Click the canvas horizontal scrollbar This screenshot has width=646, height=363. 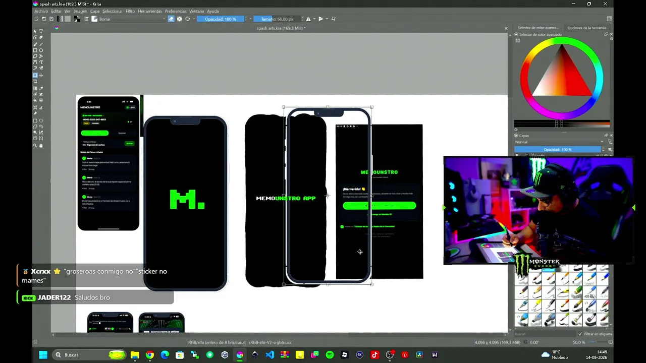click(x=279, y=334)
